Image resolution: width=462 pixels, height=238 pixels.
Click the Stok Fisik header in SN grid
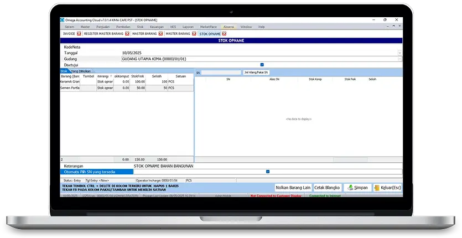(350, 79)
